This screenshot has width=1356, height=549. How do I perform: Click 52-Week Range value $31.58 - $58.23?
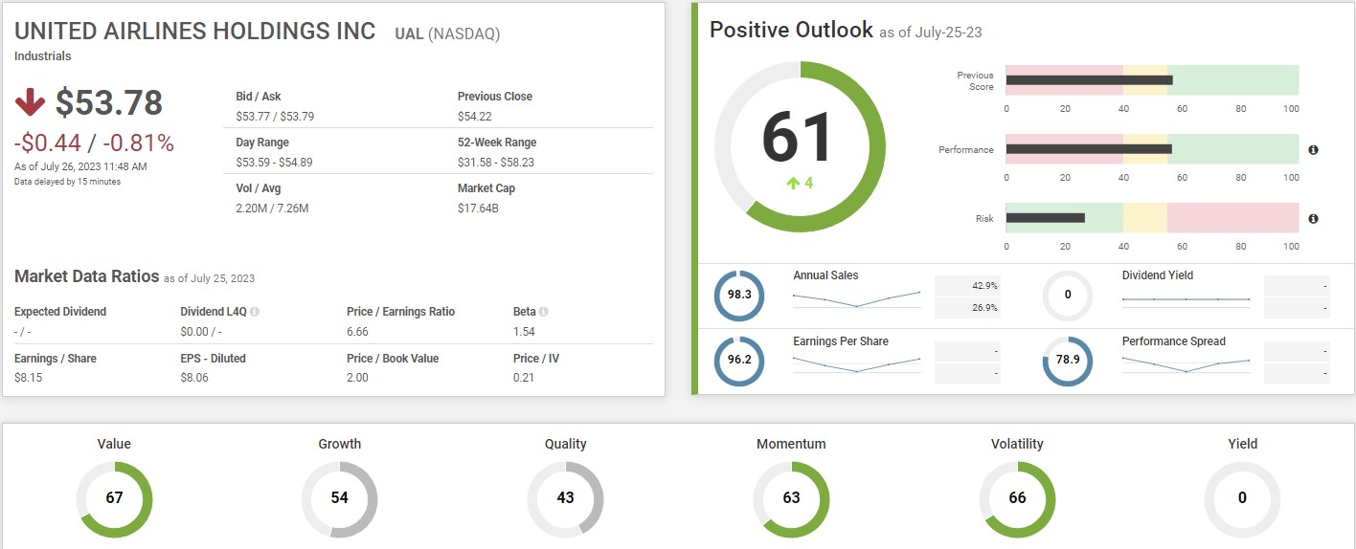(496, 163)
